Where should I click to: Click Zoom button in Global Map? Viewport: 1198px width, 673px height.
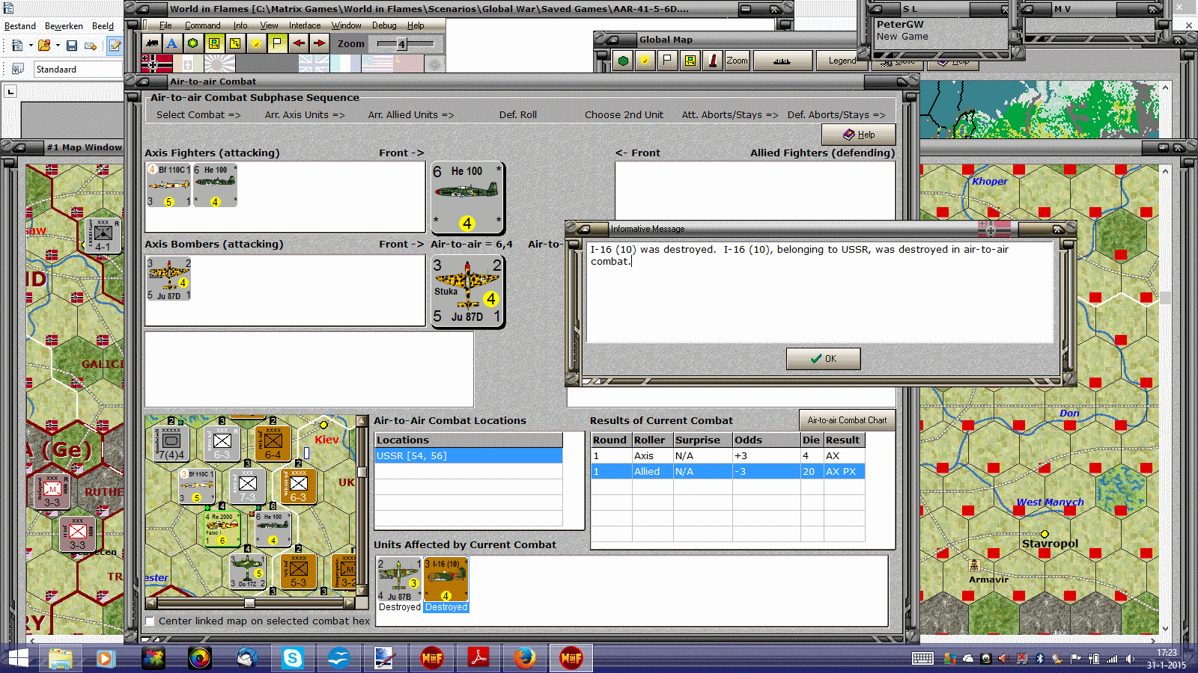[x=737, y=61]
